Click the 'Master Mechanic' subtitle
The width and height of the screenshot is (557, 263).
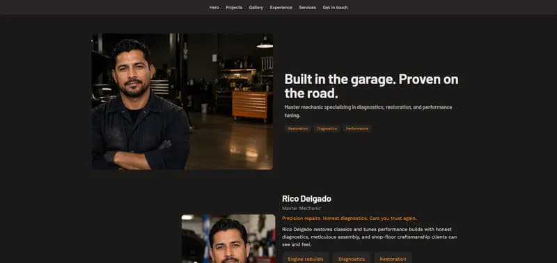301,208
